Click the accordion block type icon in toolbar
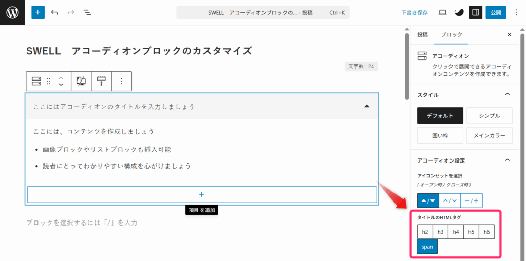This screenshot has width=526, height=261. [36, 81]
